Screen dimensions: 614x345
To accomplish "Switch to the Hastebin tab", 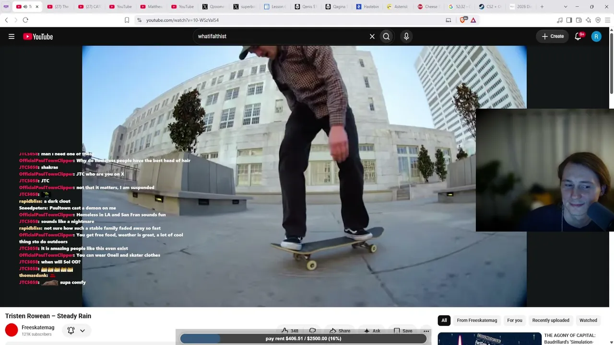I will pos(367,7).
